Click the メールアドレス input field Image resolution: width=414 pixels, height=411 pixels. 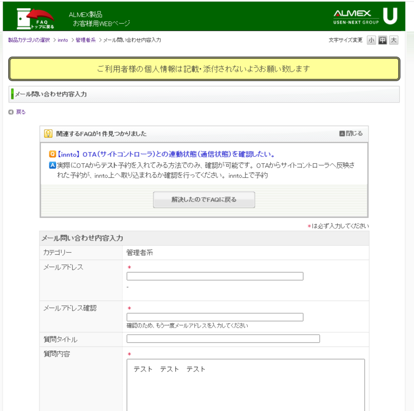[214, 276]
